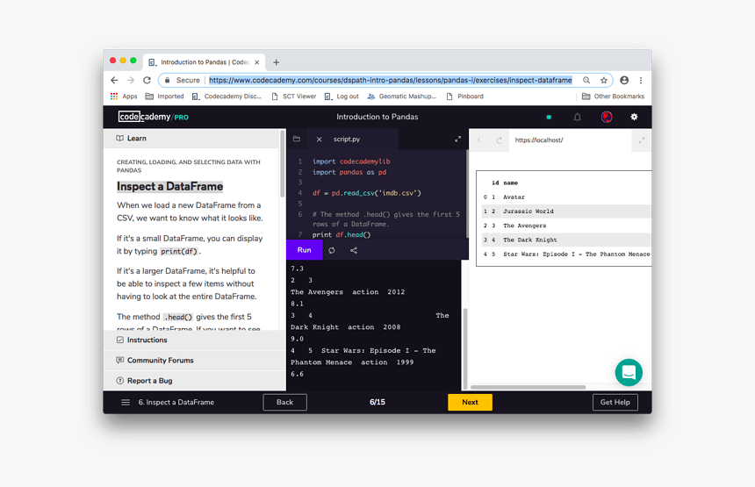The image size is (755, 487).
Task: Click the mini browser back arrow
Action: [479, 140]
